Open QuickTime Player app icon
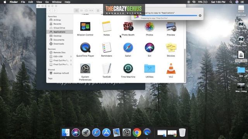This screenshot has width=248, height=139. (85, 47)
